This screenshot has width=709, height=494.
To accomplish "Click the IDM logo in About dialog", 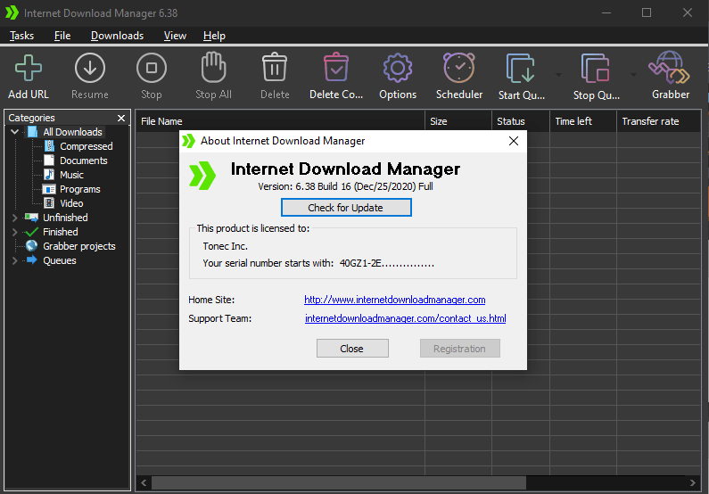I will point(202,176).
